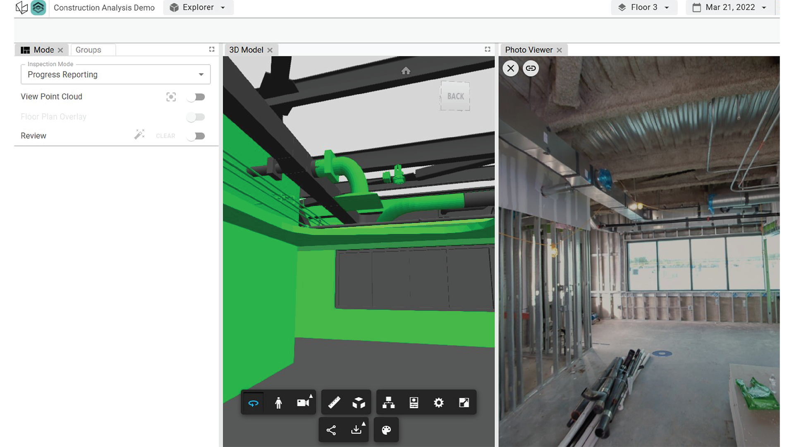Viewport: 794px width, 447px height.
Task: Share the current 3D view
Action: 331,430
